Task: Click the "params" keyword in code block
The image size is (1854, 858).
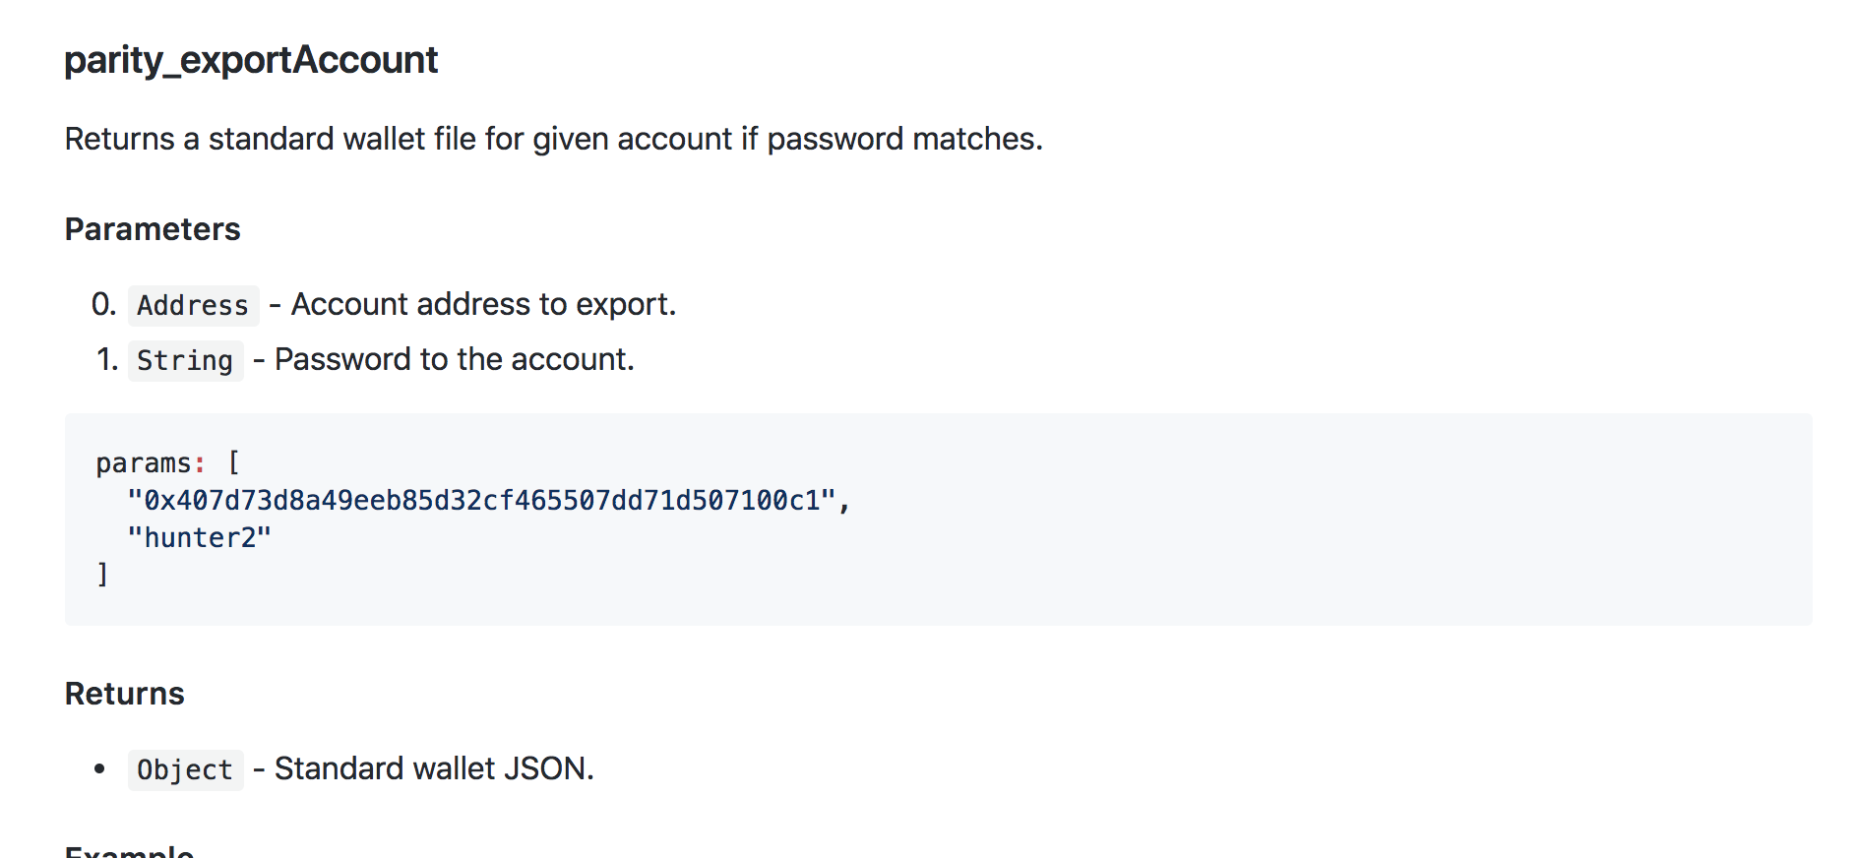Action: 144,463
